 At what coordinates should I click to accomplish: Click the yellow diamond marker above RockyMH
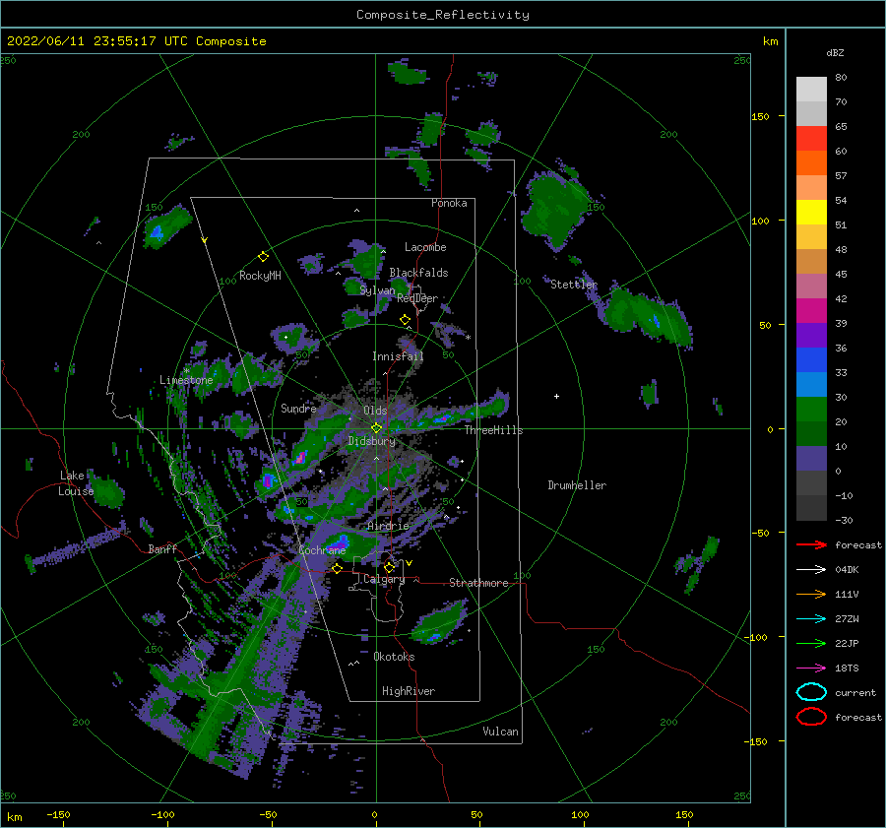pyautogui.click(x=263, y=257)
